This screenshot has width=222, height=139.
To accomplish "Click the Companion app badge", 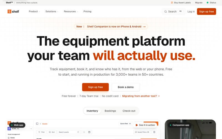I will pyautogui.click(x=180, y=125).
